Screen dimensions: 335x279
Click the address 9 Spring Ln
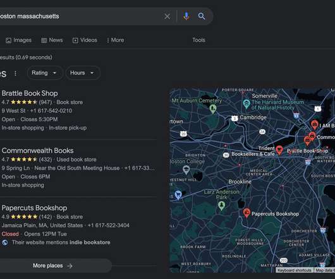(x=16, y=168)
